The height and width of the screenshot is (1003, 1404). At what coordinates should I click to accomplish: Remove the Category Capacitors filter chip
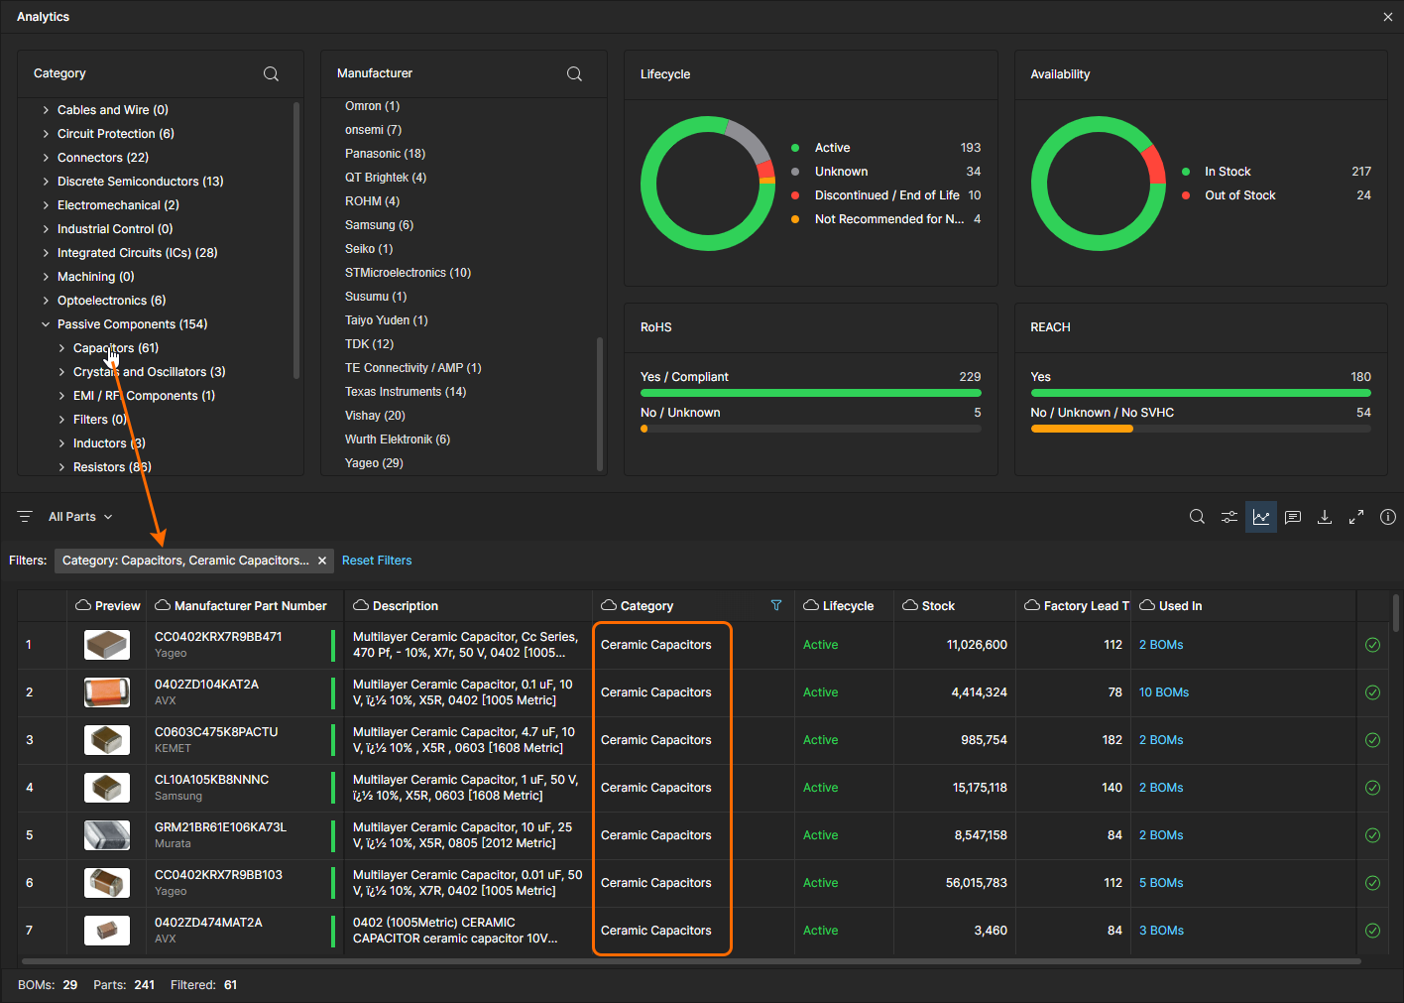(x=322, y=561)
